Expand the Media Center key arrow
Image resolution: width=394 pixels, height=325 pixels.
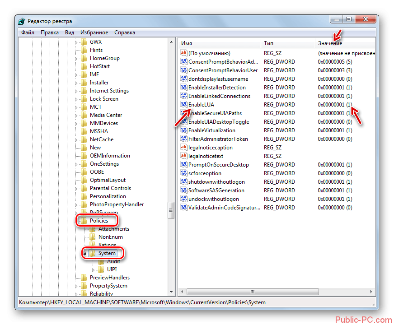click(76, 115)
